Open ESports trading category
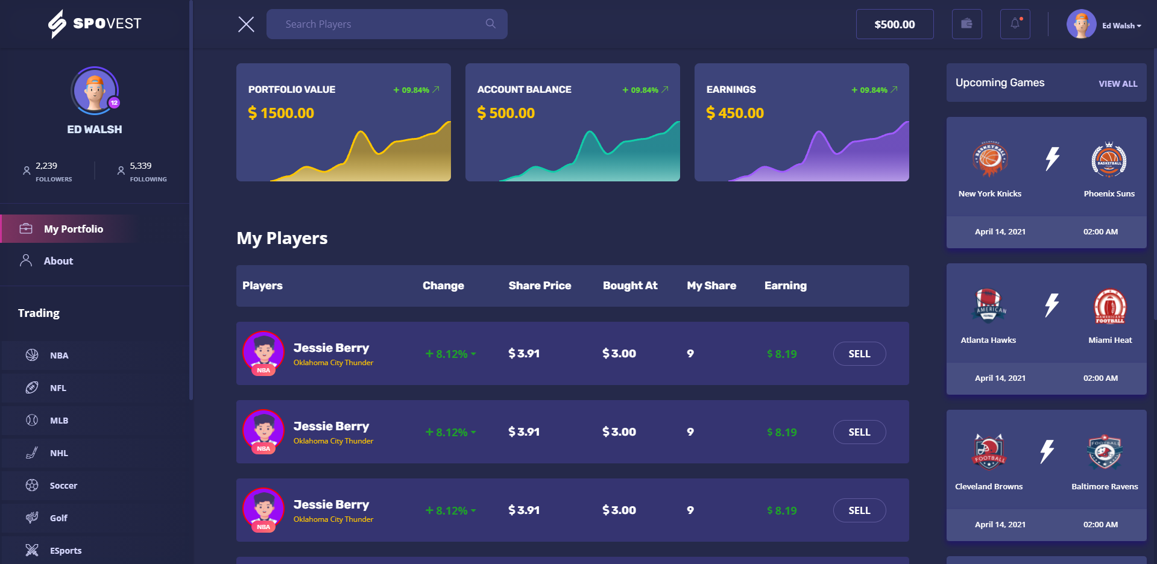The height and width of the screenshot is (564, 1157). tap(95, 551)
